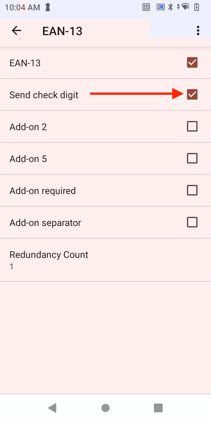Tick the Add-on separator checkbox

click(x=192, y=222)
